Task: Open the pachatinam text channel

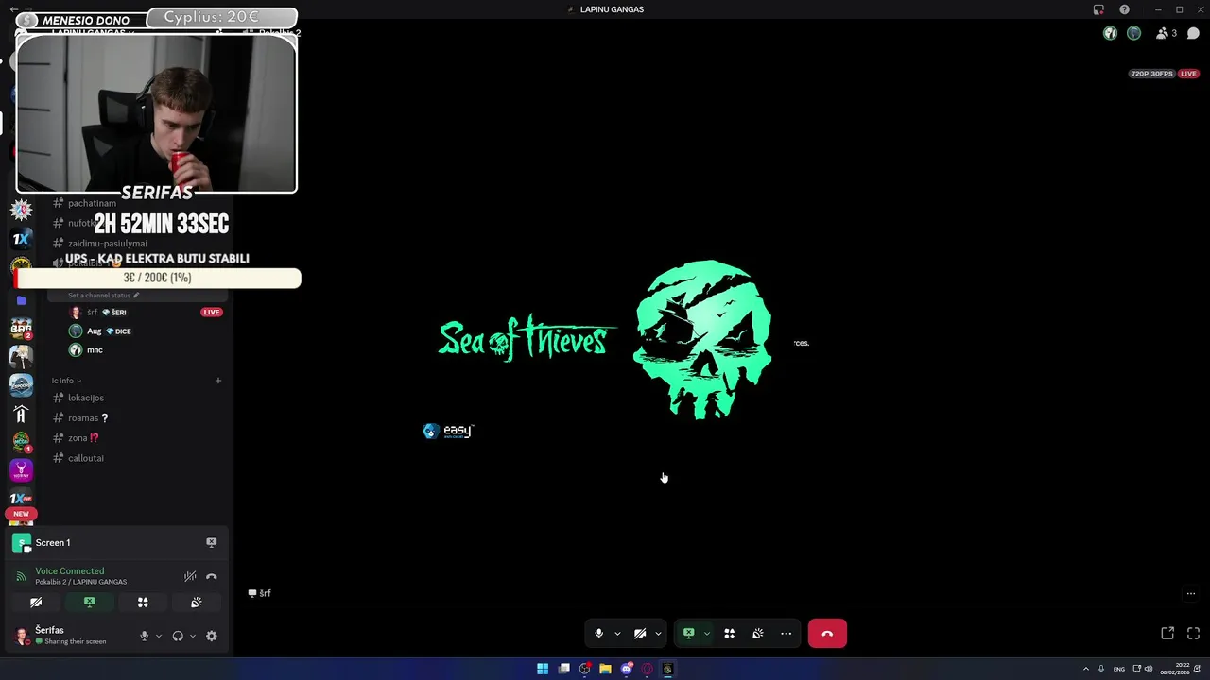Action: pyautogui.click(x=92, y=203)
